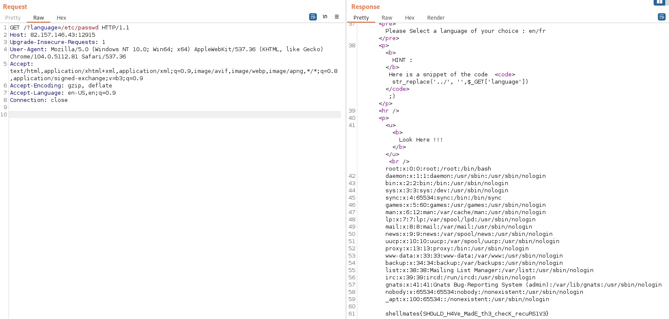Screen dimensions: 669x319
Task: Click the Connection: close header line
Action: click(x=39, y=100)
